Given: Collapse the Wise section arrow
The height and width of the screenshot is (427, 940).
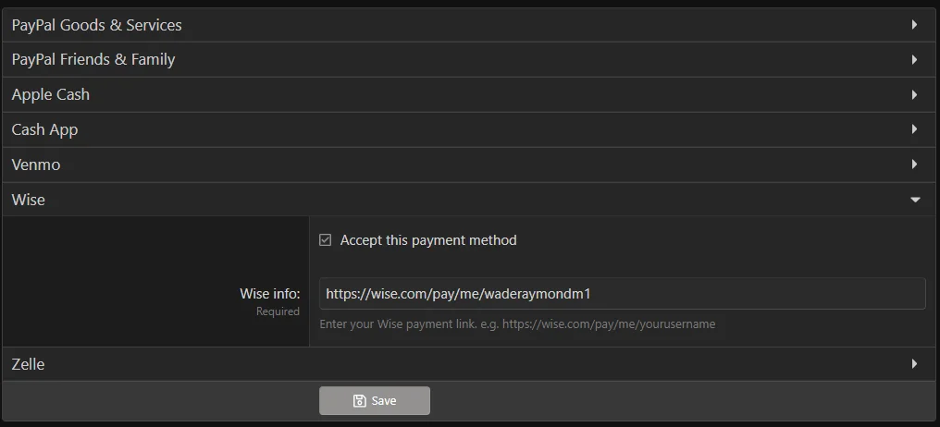Looking at the screenshot, I should pos(915,200).
